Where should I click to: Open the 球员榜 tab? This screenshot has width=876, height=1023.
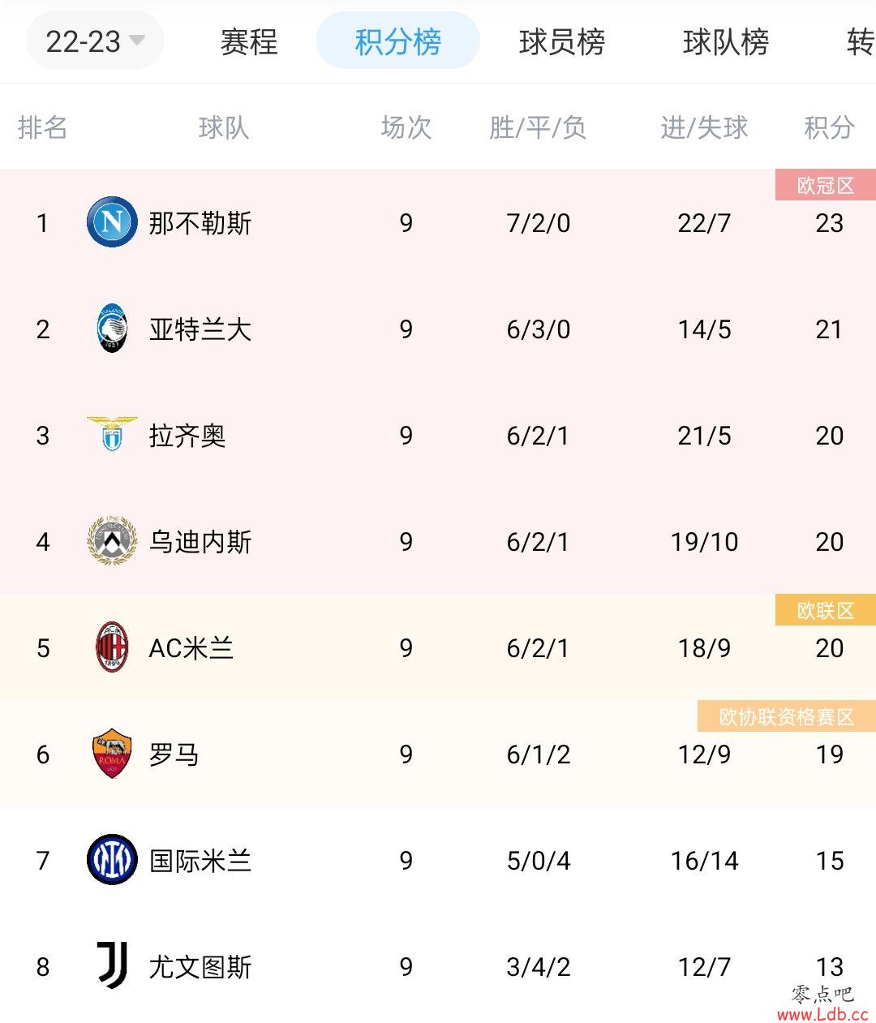click(562, 41)
